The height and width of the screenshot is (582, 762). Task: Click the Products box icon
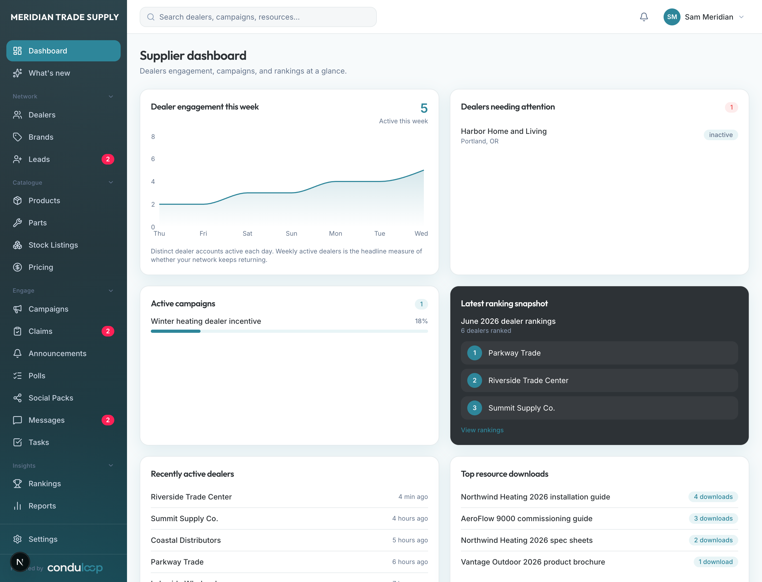pos(17,201)
